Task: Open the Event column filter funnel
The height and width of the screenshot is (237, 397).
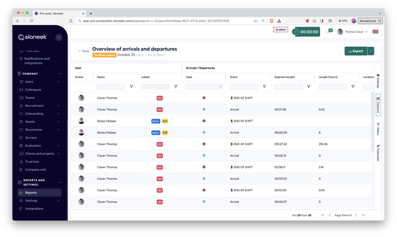Action: pos(264,87)
